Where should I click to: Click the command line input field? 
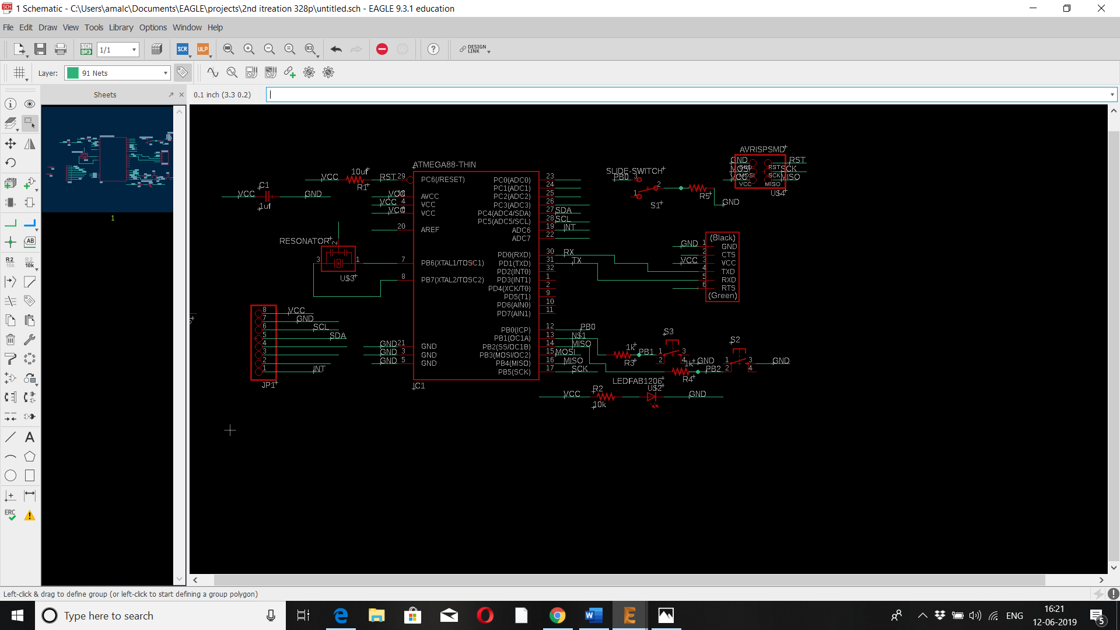[688, 94]
